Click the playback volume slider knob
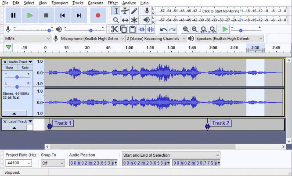Image resolution: width=292 pixels, height=176 pixels. tap(91, 31)
